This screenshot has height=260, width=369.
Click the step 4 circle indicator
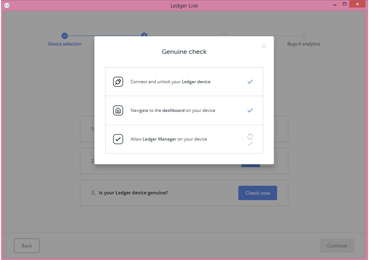click(x=304, y=36)
